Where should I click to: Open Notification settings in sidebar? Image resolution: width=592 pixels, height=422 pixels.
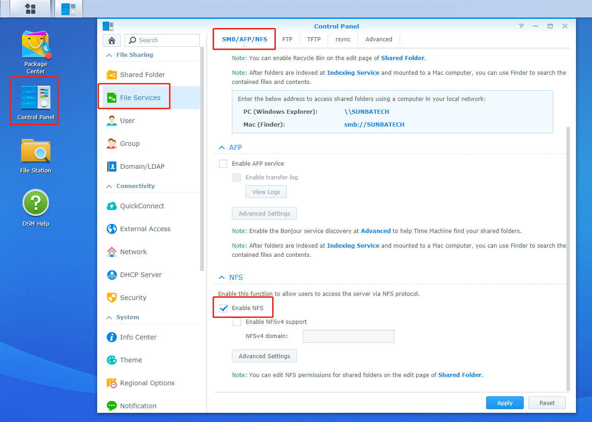151,406
